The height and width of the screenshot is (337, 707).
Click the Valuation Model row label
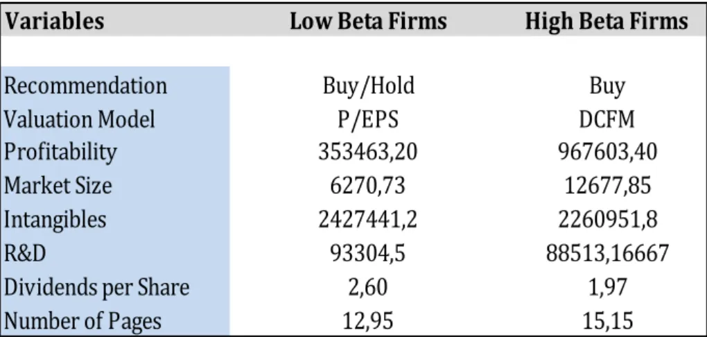click(79, 119)
